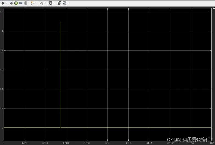Open the scope Configuration Properties gear
This screenshot has width=215, height=145.
click(x=2, y=3)
